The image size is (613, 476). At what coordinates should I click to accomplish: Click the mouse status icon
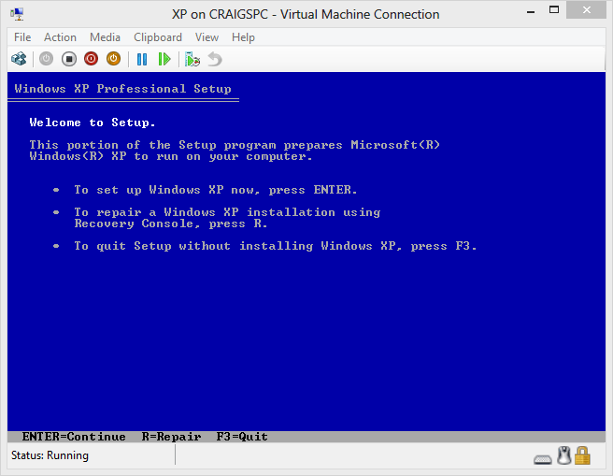(x=564, y=455)
